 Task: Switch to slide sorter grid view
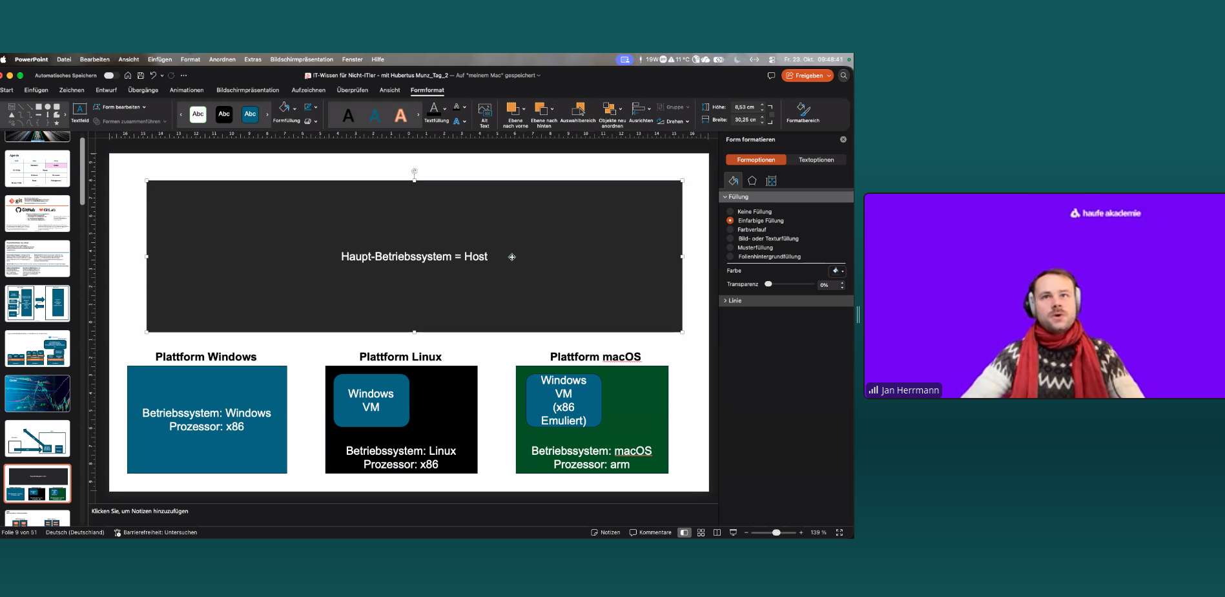click(x=701, y=532)
